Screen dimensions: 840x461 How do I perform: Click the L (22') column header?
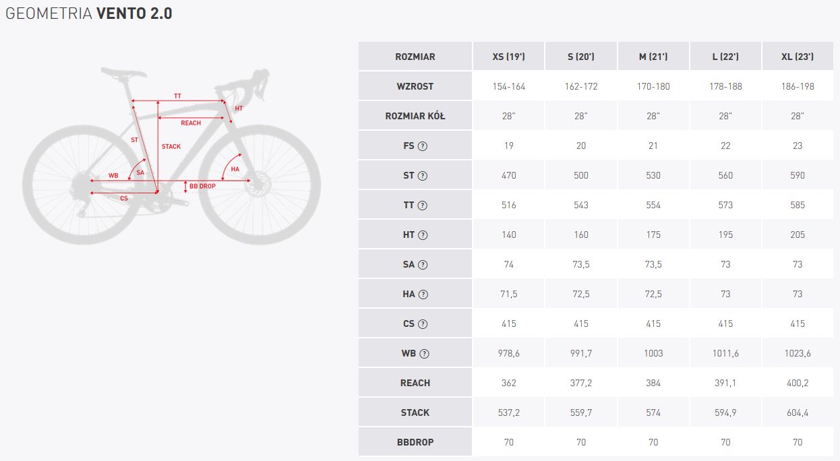coord(725,57)
